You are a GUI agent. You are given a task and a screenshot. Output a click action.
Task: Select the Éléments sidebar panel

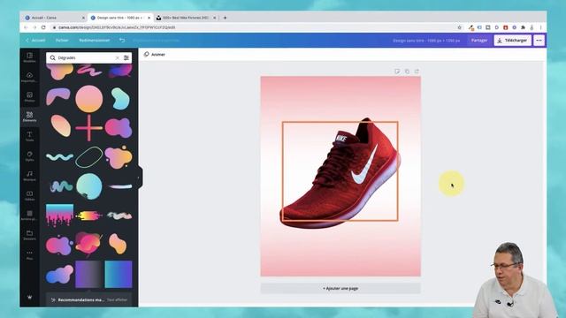tap(29, 117)
